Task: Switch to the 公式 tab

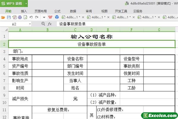Action: click(x=57, y=11)
